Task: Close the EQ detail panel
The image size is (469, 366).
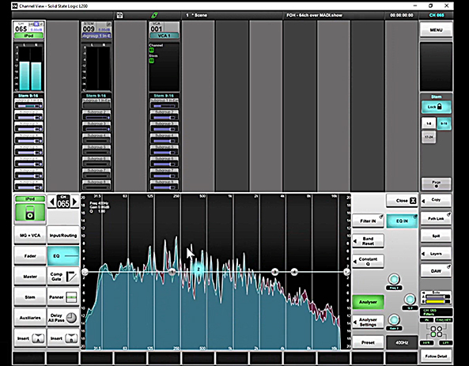Action: pos(402,201)
